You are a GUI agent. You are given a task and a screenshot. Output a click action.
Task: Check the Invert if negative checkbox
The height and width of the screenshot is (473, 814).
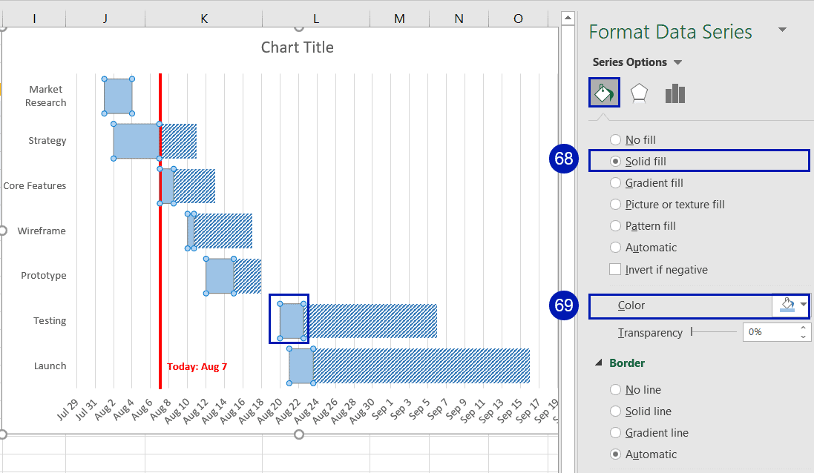point(615,269)
